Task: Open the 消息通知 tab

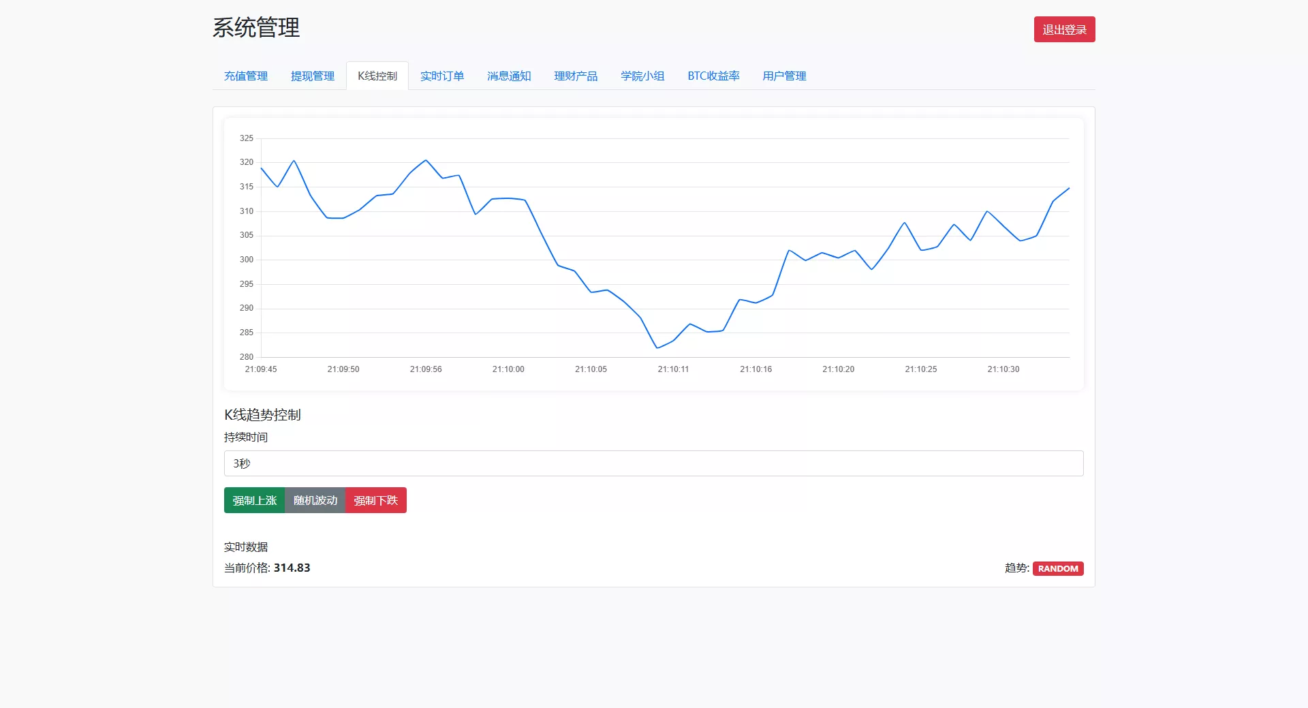Action: pos(509,76)
